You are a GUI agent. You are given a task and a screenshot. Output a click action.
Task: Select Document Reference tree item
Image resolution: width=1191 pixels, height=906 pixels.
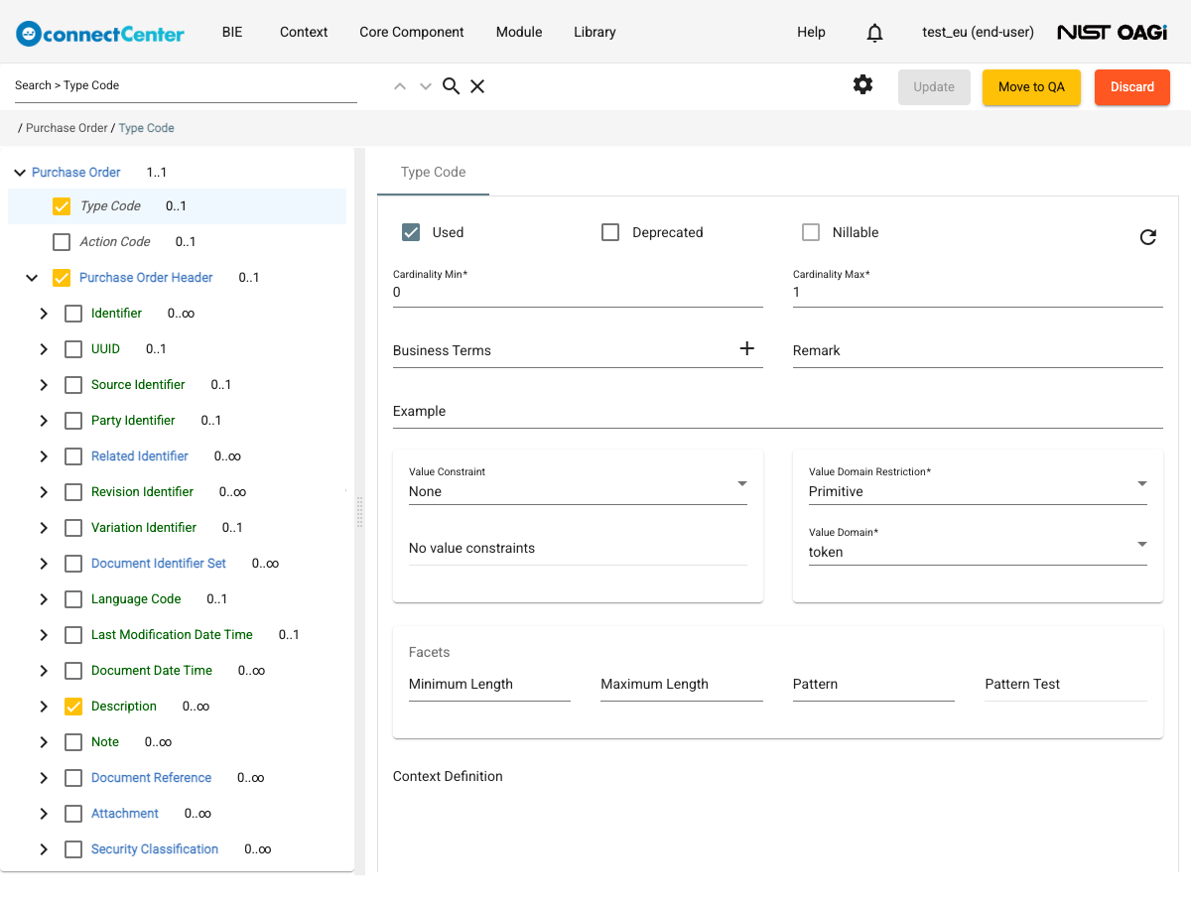tap(151, 778)
